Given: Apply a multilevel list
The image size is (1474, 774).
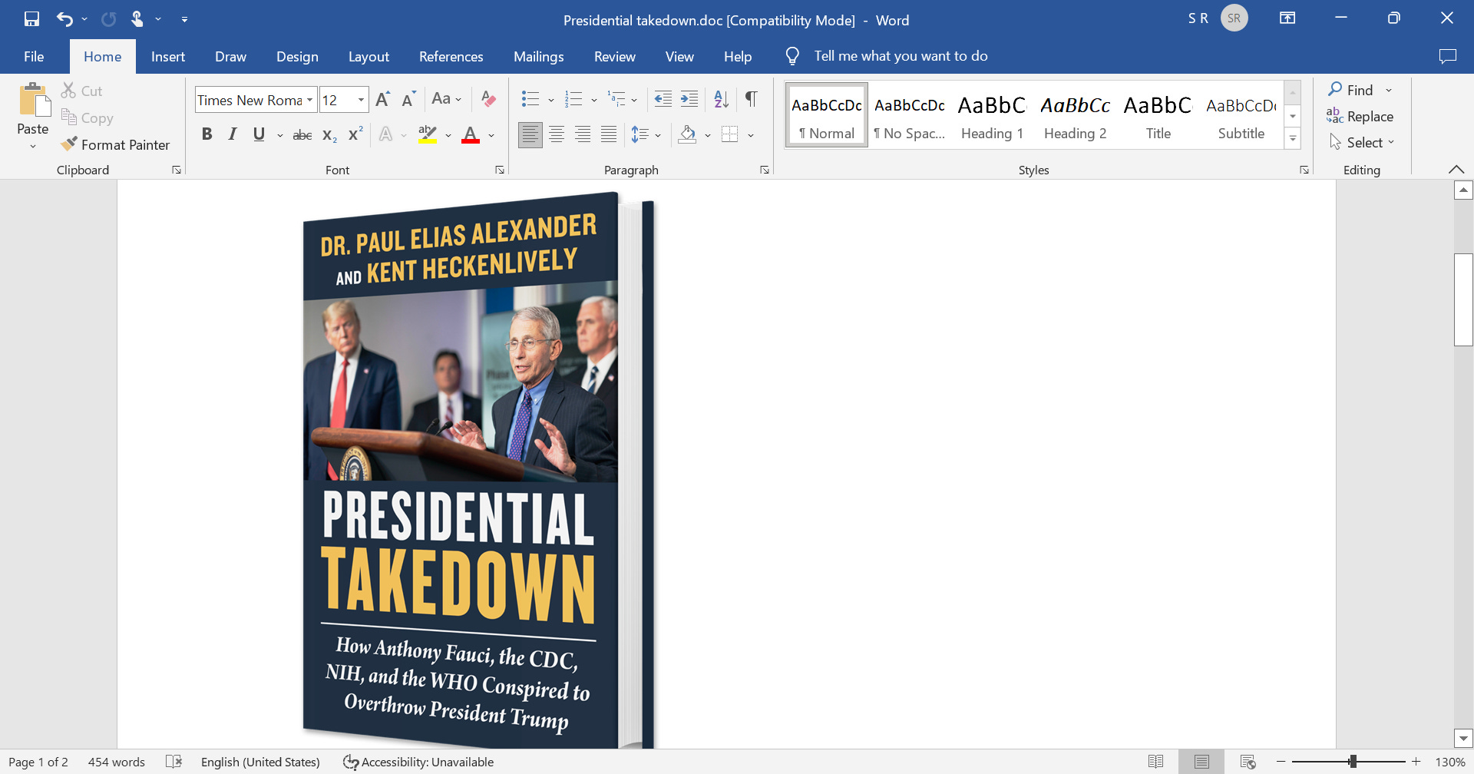Looking at the screenshot, I should [616, 99].
